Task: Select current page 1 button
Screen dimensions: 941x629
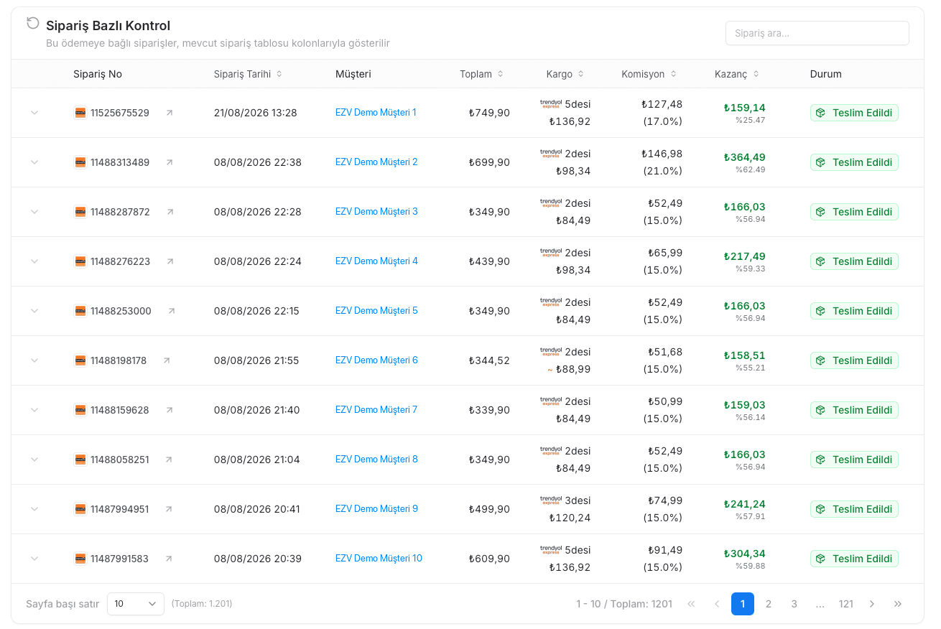Action: tap(743, 604)
